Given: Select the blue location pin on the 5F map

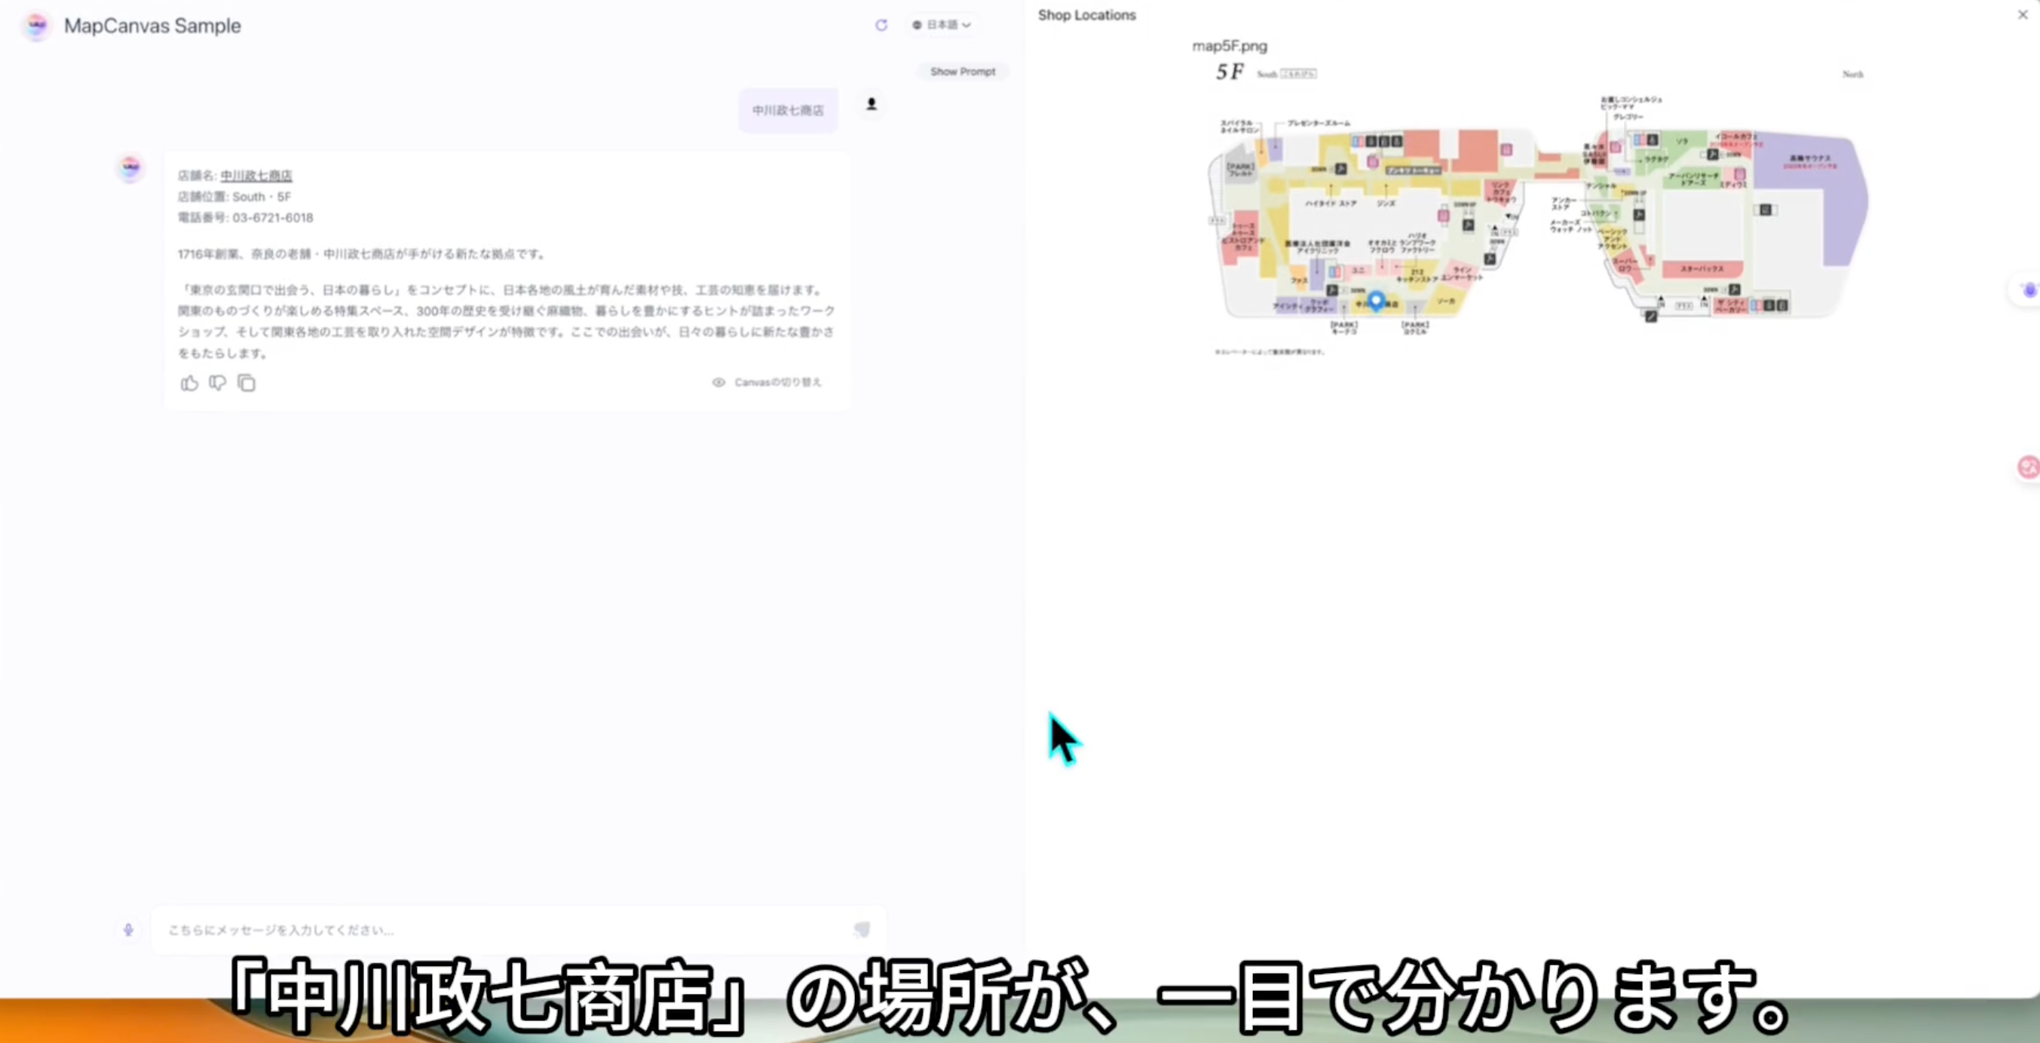Looking at the screenshot, I should 1377,301.
